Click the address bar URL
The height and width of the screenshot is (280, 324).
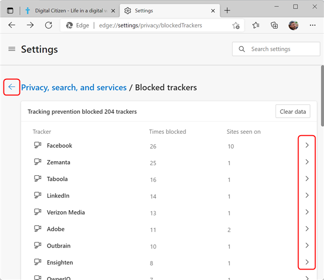click(x=150, y=25)
